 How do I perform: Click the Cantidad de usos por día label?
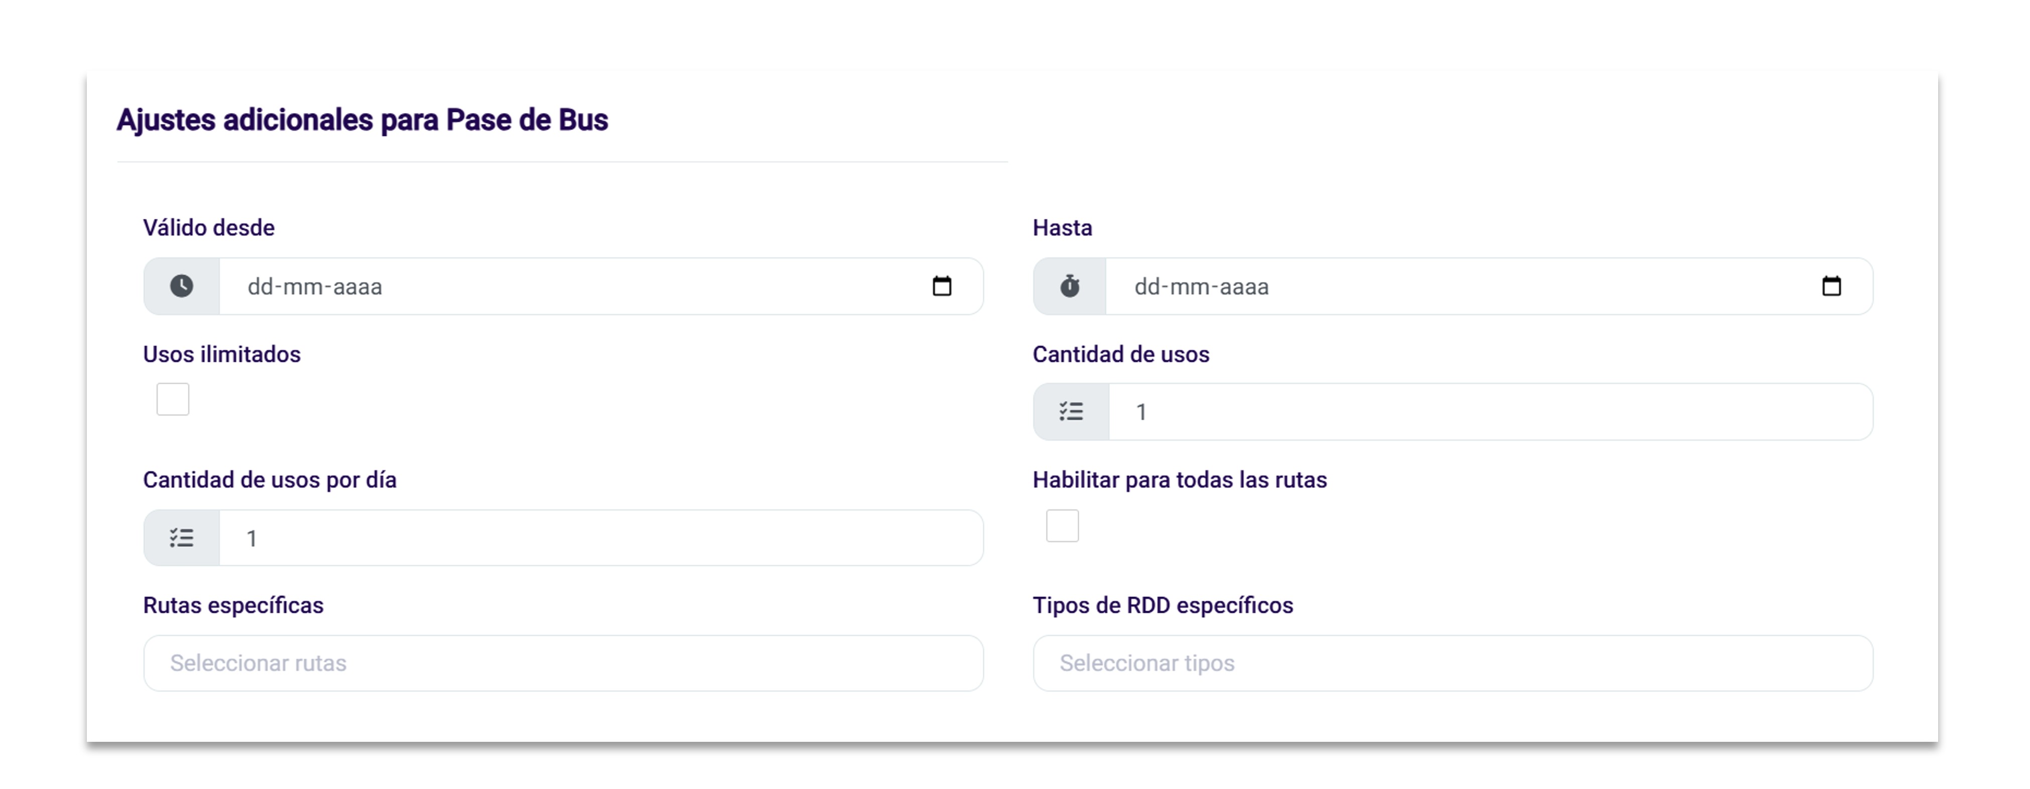tap(270, 480)
